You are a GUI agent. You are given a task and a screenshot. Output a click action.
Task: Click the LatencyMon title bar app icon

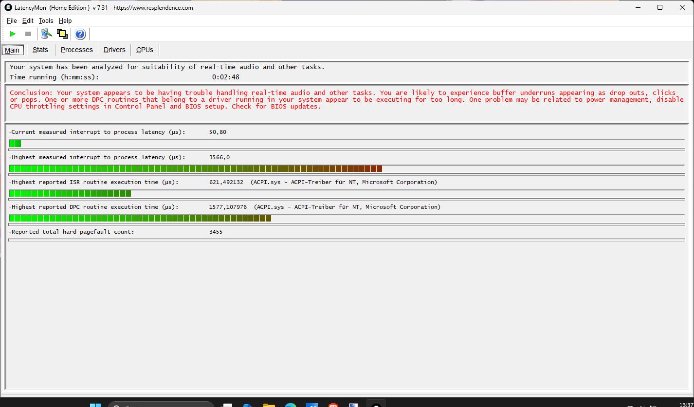pos(8,8)
